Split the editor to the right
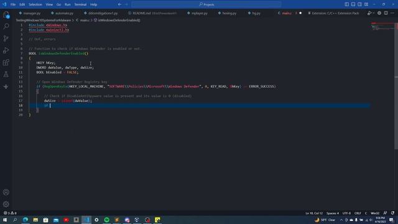The height and width of the screenshot is (224, 398). 386,13
